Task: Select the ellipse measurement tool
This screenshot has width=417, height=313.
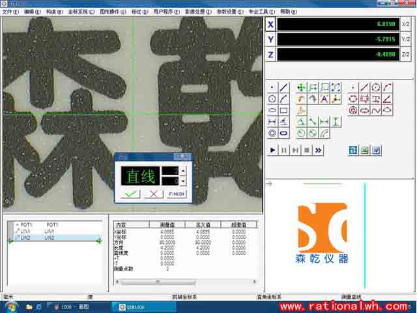Action: [272, 110]
